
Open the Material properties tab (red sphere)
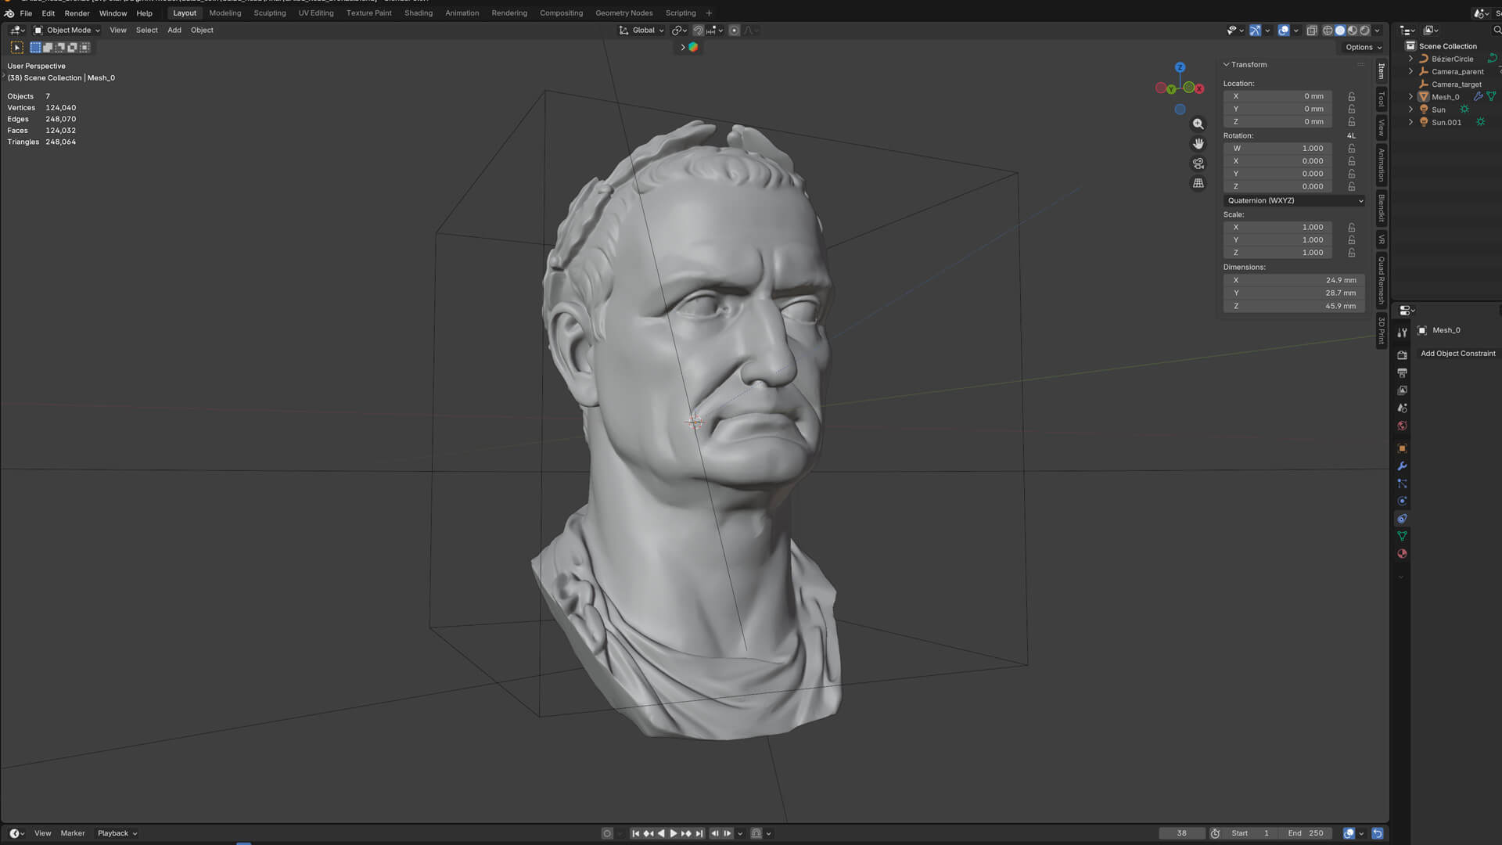tap(1402, 554)
